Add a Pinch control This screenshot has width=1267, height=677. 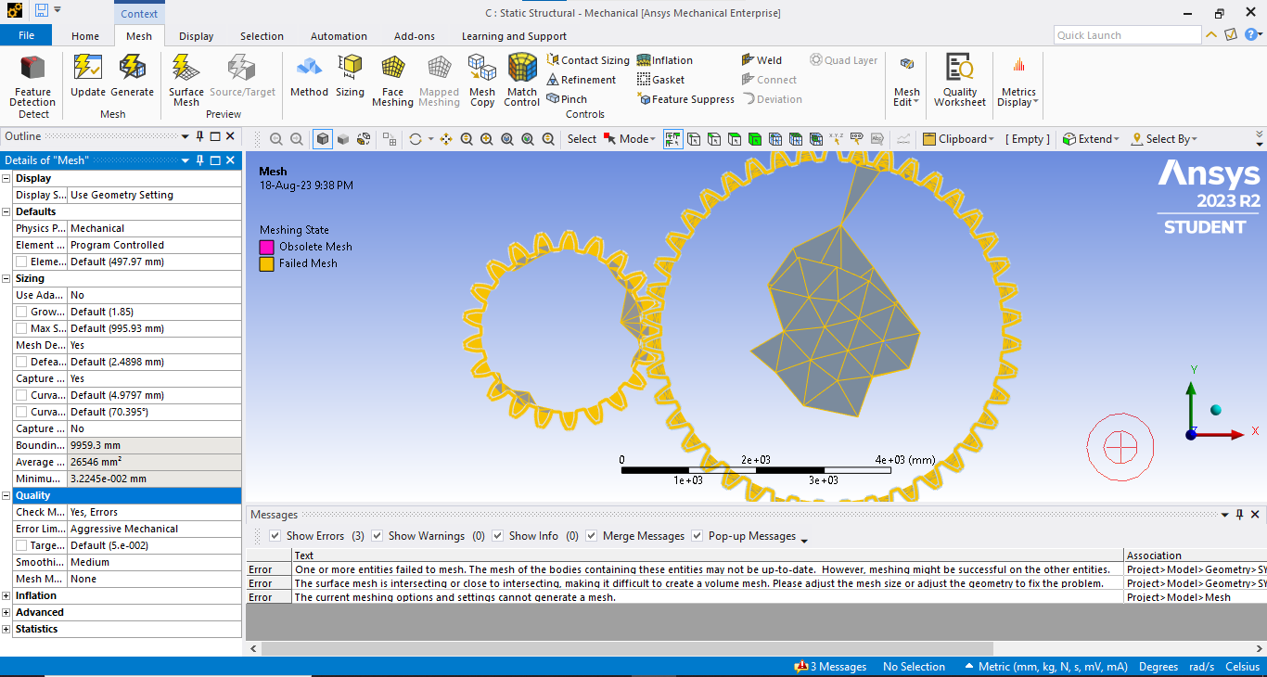tap(567, 99)
